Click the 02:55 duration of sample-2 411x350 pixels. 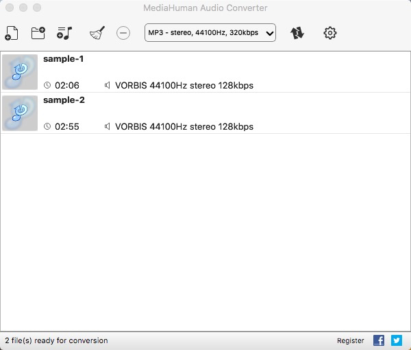(67, 127)
